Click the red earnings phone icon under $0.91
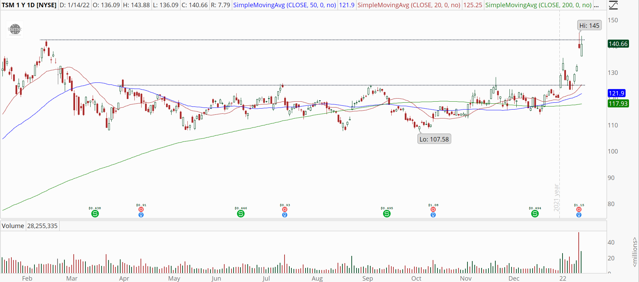This screenshot has height=282, width=639. tap(141, 209)
